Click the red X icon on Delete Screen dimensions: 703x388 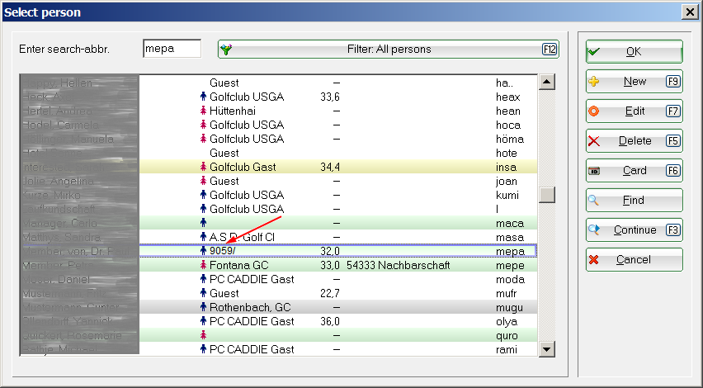click(x=594, y=141)
